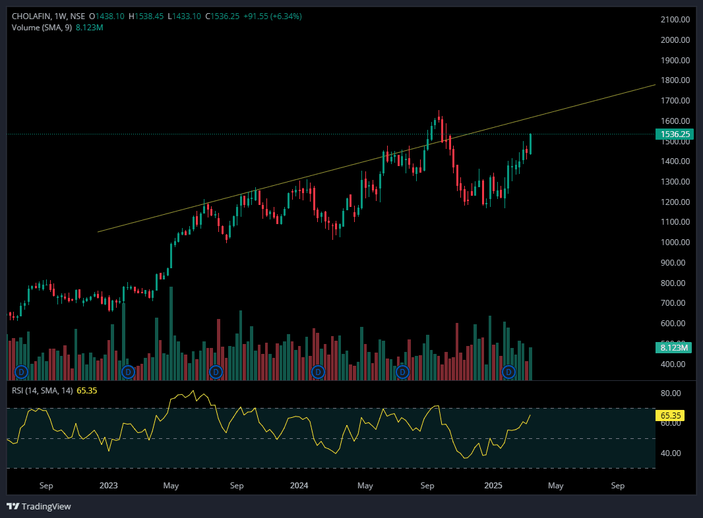Click the close value C1536.25
Image resolution: width=703 pixels, height=518 pixels.
(x=222, y=16)
